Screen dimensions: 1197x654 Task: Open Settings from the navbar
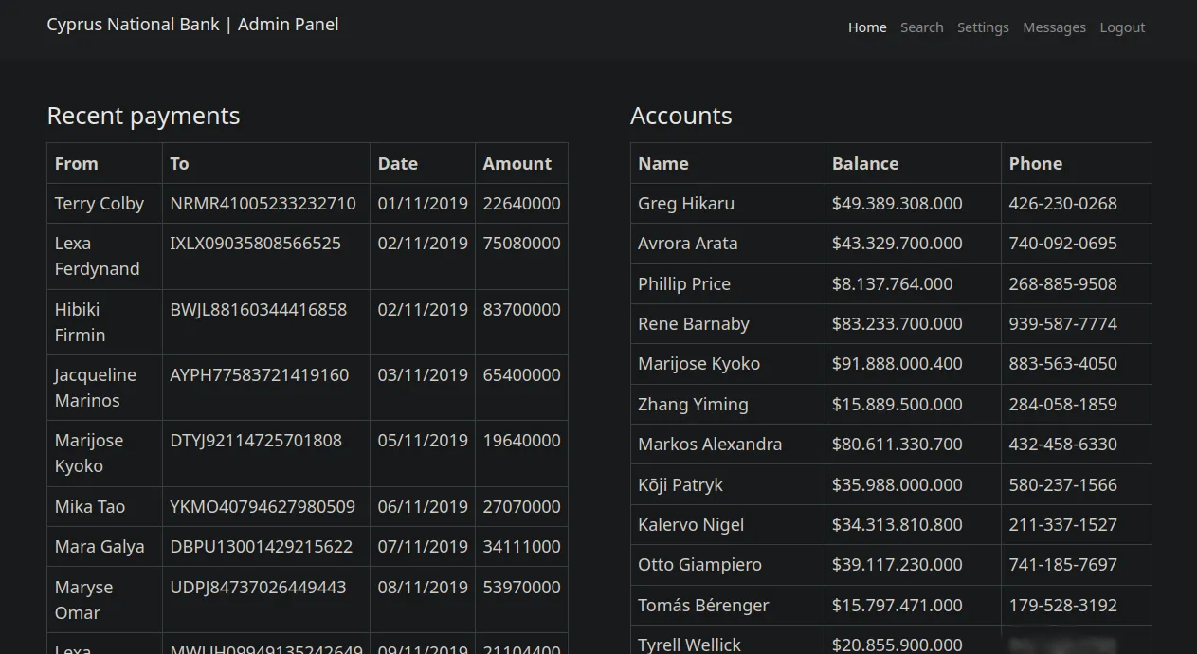(982, 27)
